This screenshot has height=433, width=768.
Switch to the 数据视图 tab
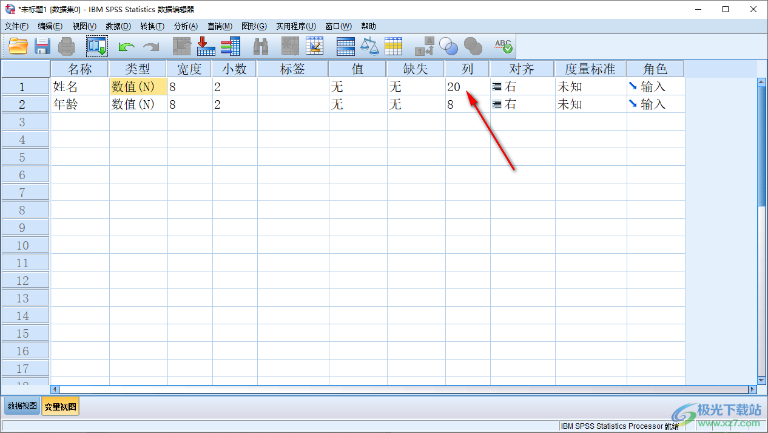(x=22, y=406)
